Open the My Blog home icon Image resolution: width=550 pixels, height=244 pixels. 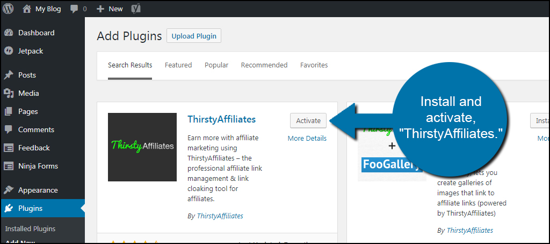click(x=27, y=9)
